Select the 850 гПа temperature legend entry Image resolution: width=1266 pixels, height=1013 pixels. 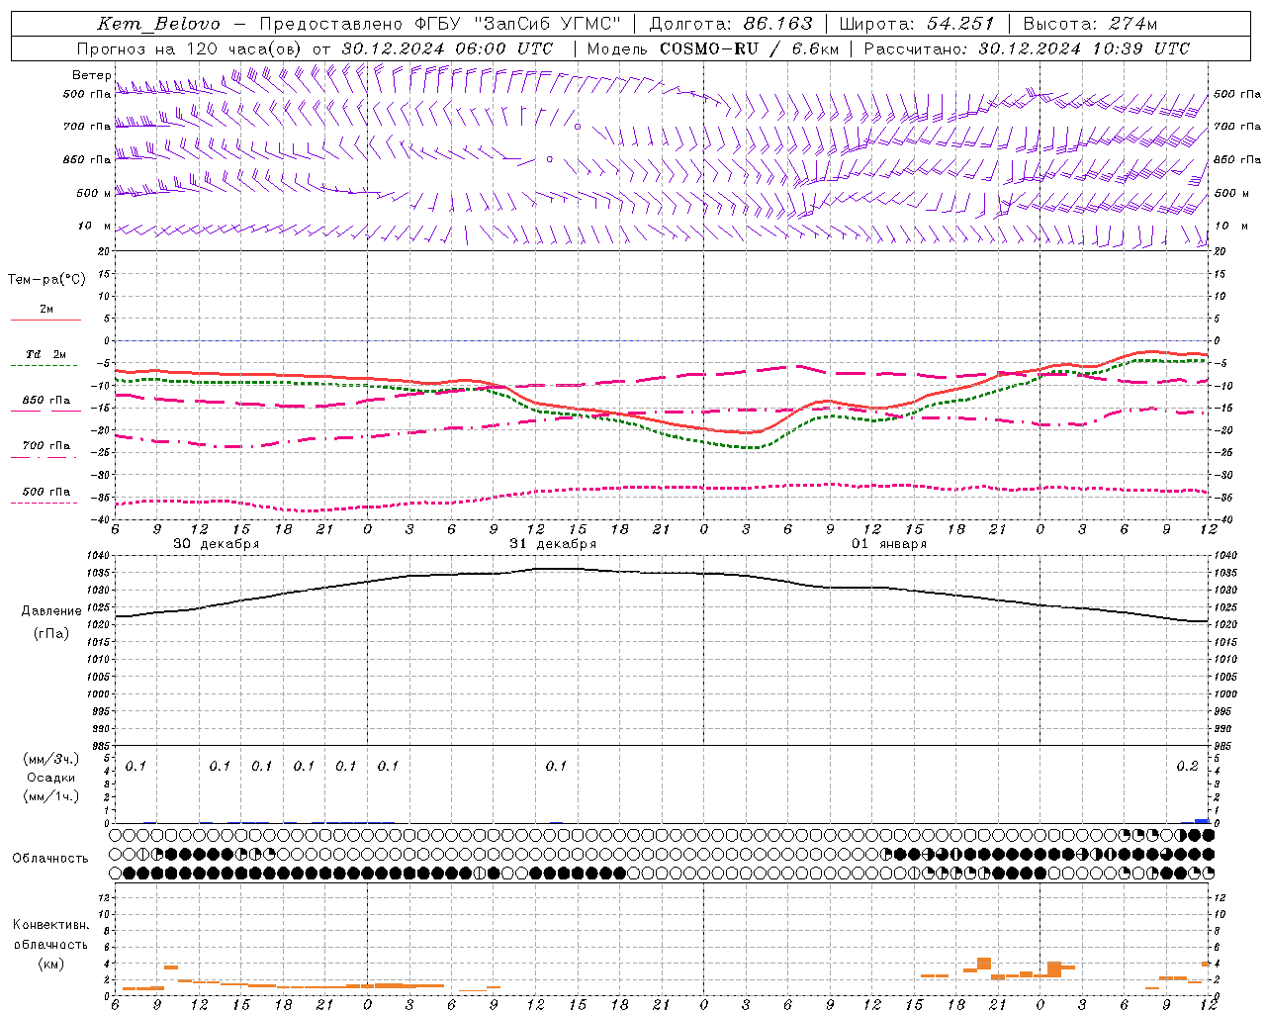coord(46,401)
